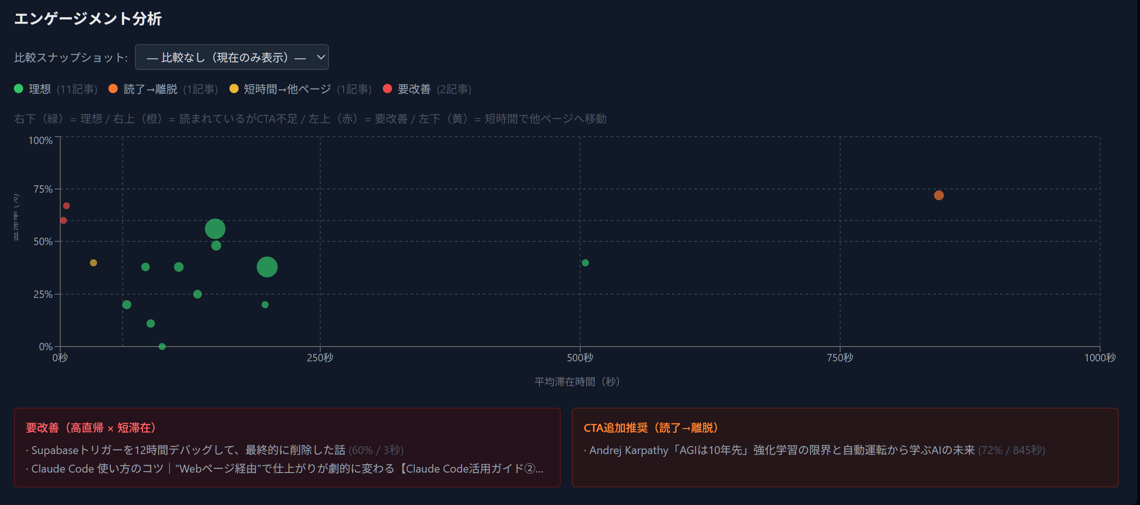Click the 要改善 legend label text
Viewport: 1140px width, 505px height.
[x=414, y=89]
